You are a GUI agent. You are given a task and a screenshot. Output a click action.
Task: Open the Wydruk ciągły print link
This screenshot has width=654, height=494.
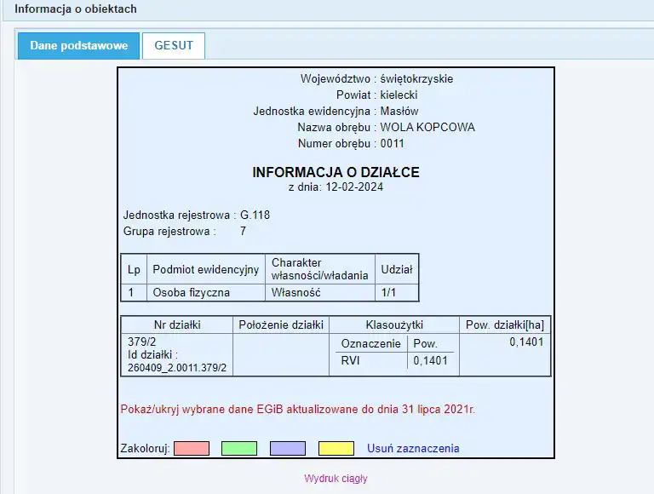[x=336, y=479]
